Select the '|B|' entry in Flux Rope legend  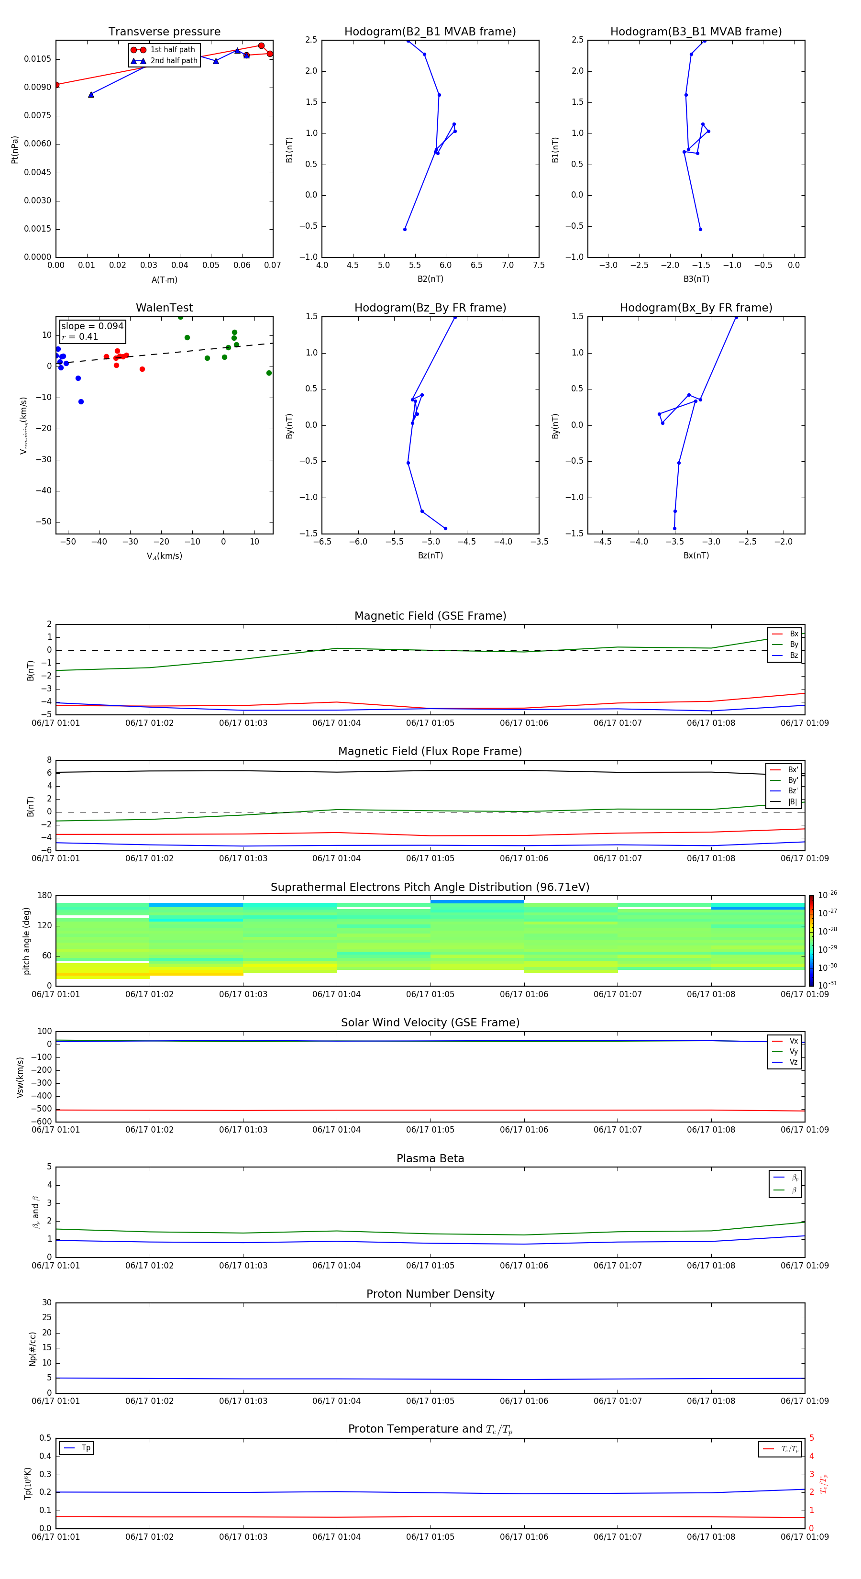pyautogui.click(x=784, y=802)
